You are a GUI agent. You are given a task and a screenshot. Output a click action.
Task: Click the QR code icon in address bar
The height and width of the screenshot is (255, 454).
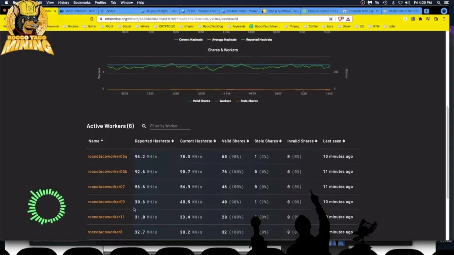331,19
